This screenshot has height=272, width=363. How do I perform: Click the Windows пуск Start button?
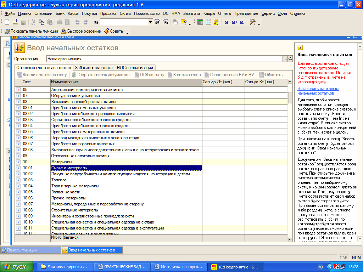[x=17, y=267]
